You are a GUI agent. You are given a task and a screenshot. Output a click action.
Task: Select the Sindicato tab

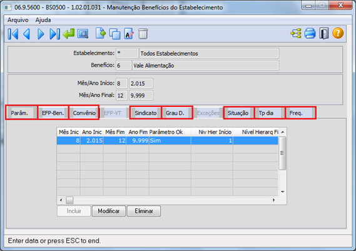point(146,113)
